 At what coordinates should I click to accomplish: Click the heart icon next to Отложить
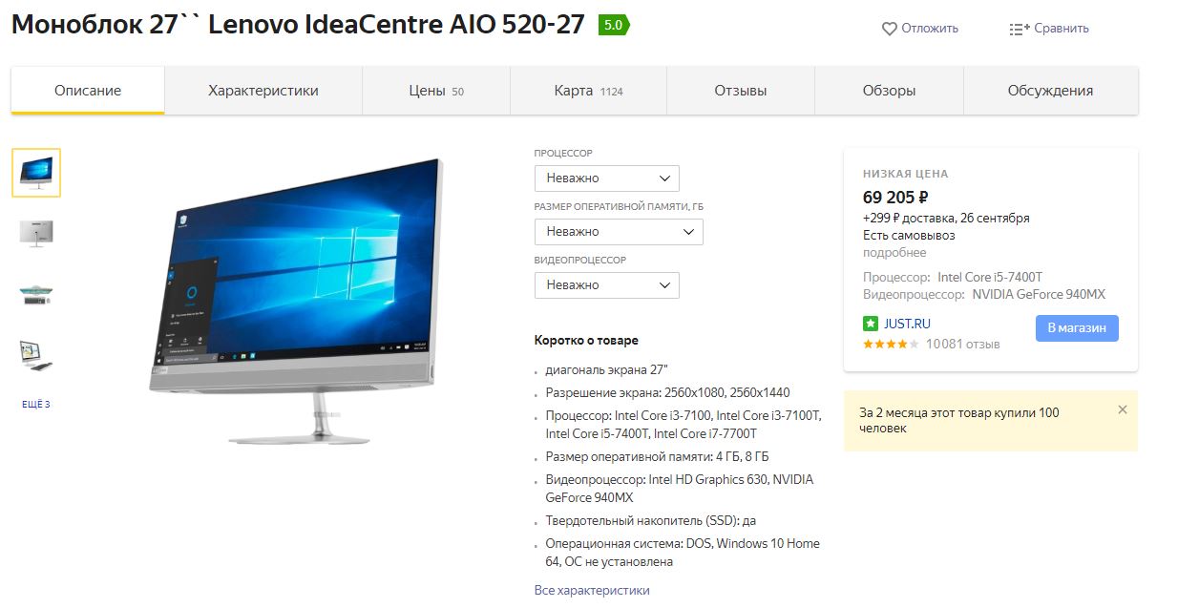click(x=889, y=29)
